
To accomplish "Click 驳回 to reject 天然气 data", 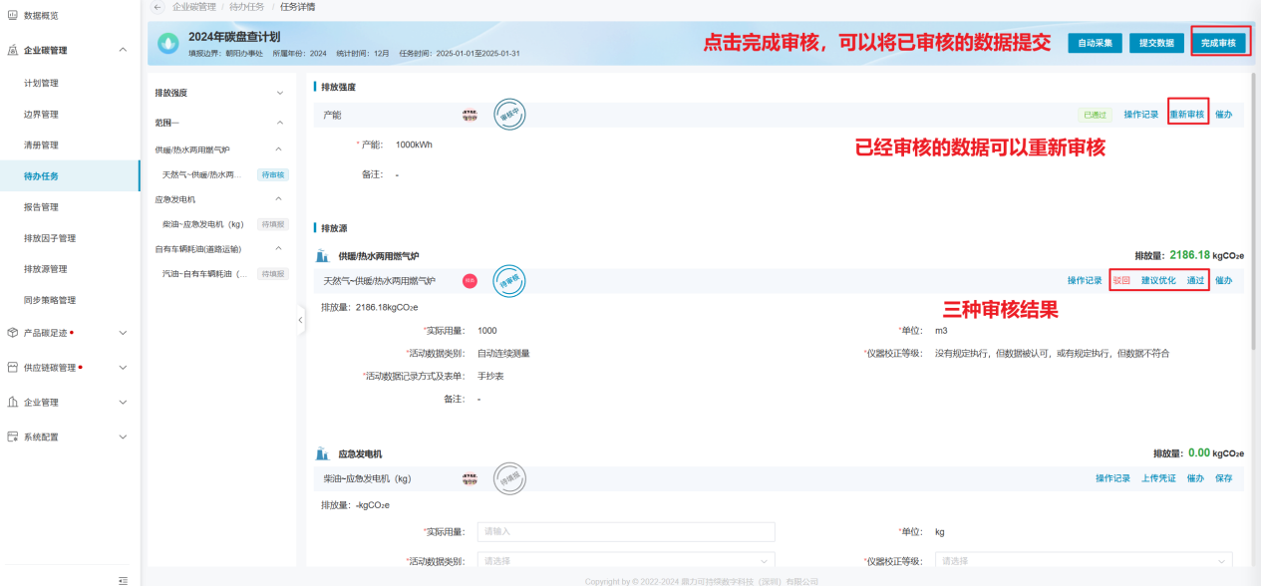I will 1121,281.
